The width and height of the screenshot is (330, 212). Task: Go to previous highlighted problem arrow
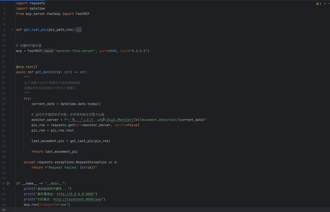pos(324,4)
